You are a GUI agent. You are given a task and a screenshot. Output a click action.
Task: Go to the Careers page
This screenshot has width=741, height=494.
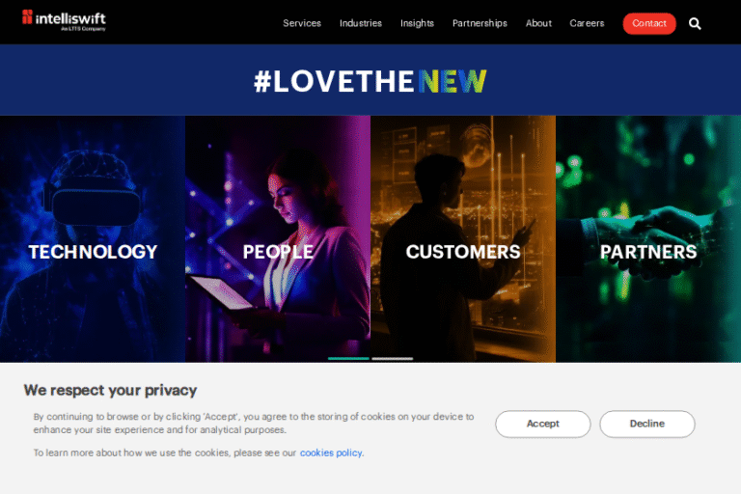tap(587, 23)
